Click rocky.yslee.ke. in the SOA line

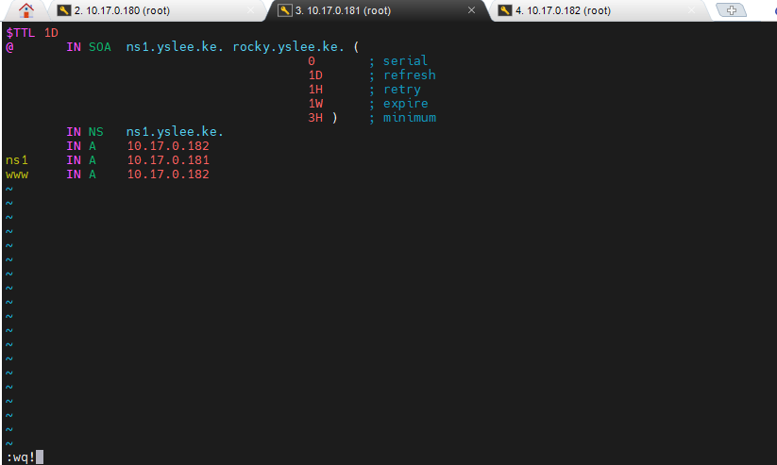pos(288,47)
